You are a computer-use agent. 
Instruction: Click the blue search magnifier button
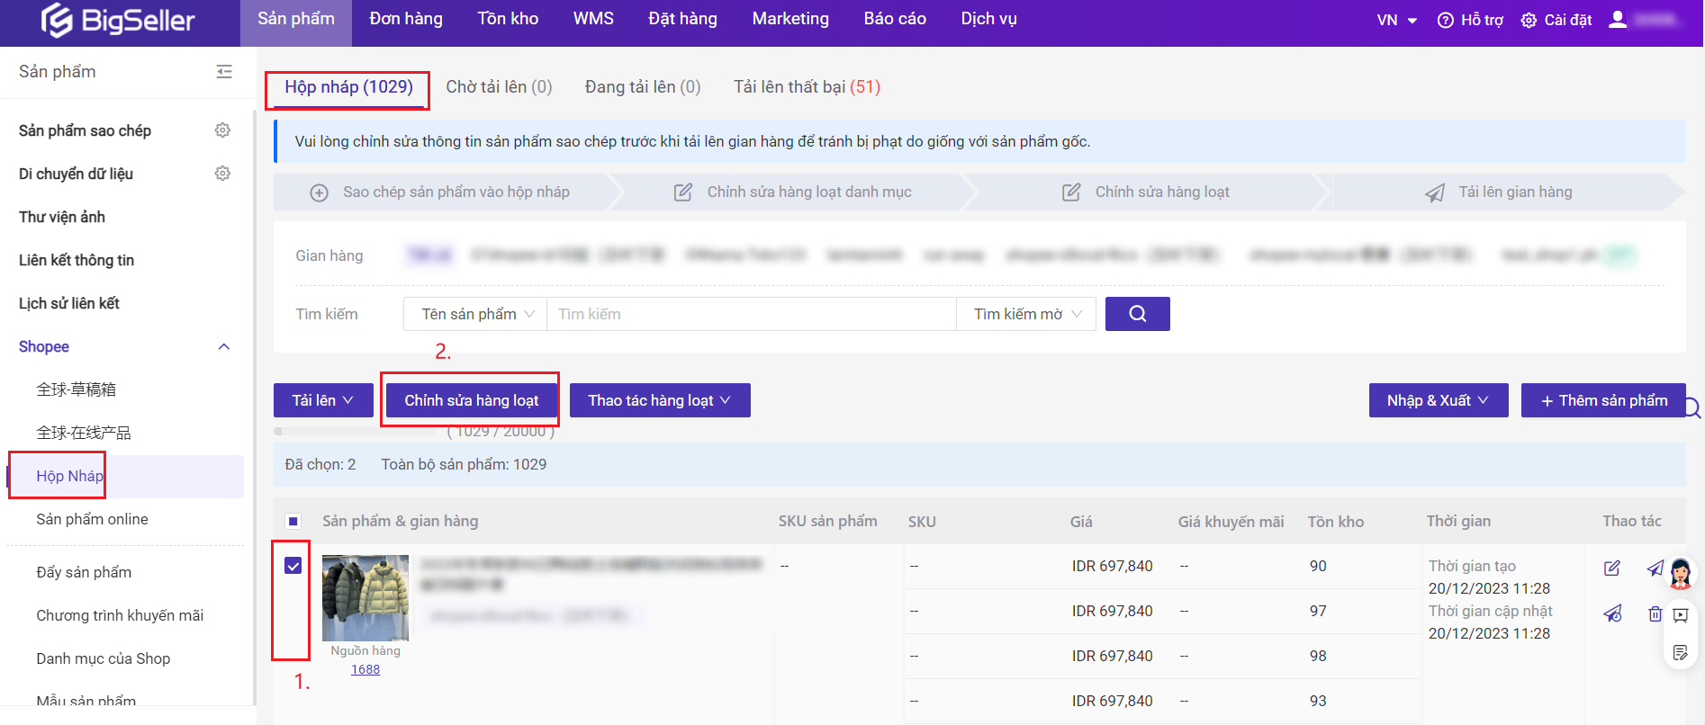[1137, 314]
